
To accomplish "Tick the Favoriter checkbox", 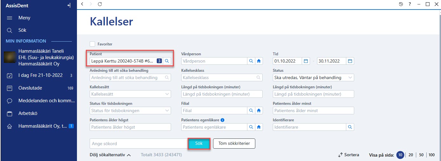I will click(x=93, y=44).
